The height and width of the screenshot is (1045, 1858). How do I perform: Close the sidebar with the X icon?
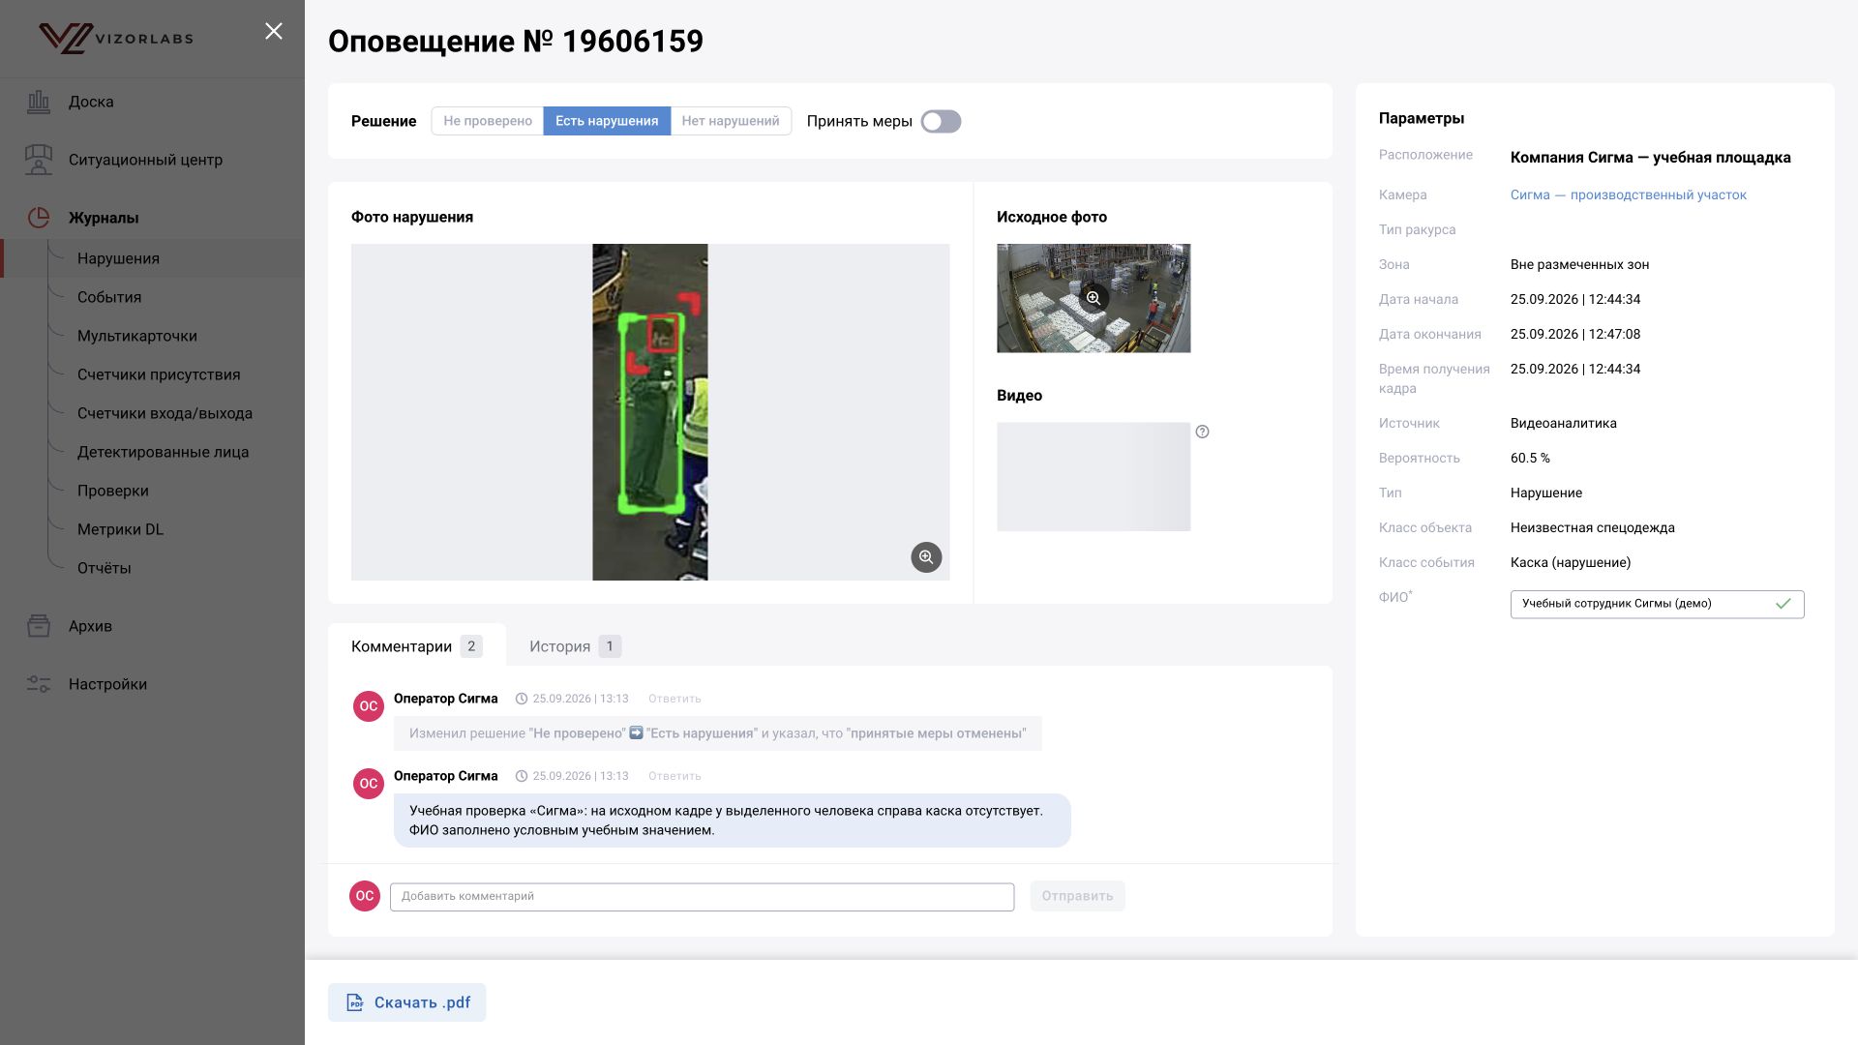274,32
